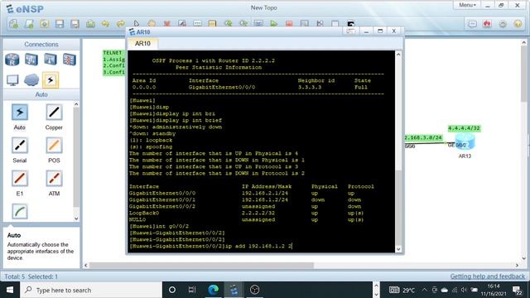Select the PC end-device category

(12, 80)
